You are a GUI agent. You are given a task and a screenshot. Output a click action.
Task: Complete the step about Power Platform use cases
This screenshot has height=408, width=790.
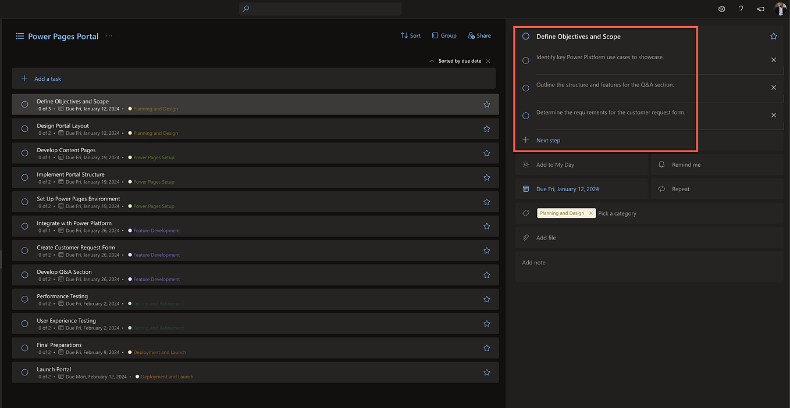pyautogui.click(x=525, y=60)
